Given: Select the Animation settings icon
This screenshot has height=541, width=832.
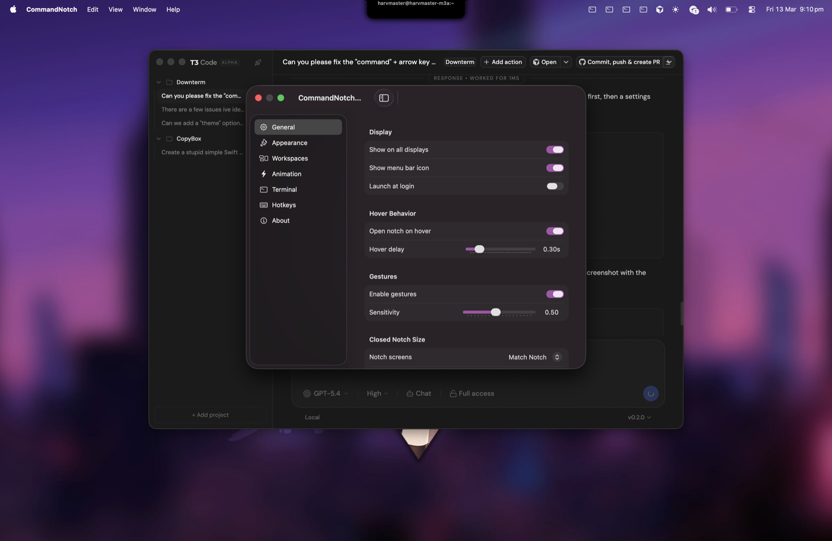Looking at the screenshot, I should tap(264, 174).
